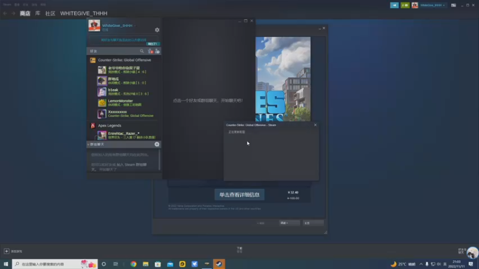
Task: Click the weather widget showing 25°C
Action: (403, 264)
